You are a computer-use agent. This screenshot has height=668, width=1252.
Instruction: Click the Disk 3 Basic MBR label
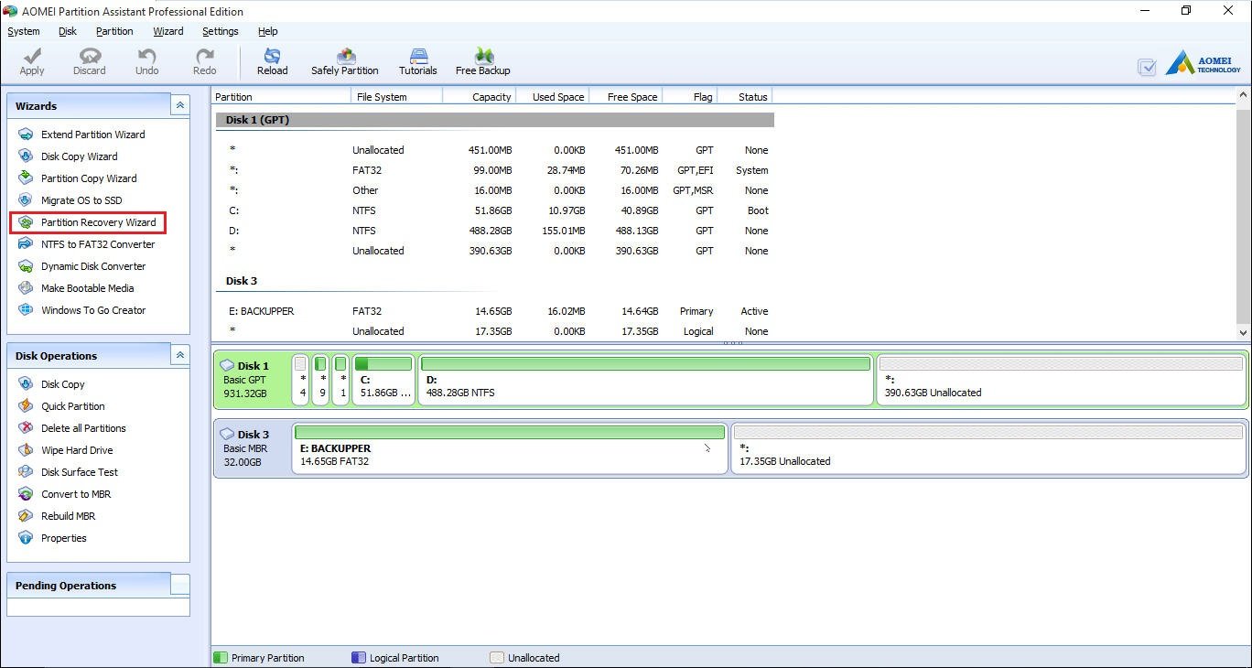point(251,447)
